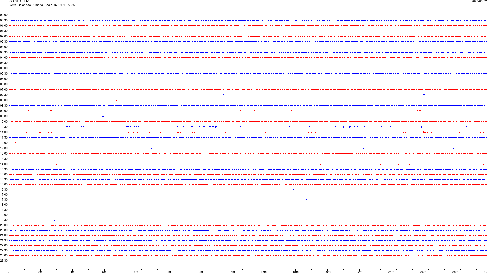The height and width of the screenshot is (274, 487).
Task: Select the 10:30 time row label
Action: pyautogui.click(x=4, y=127)
